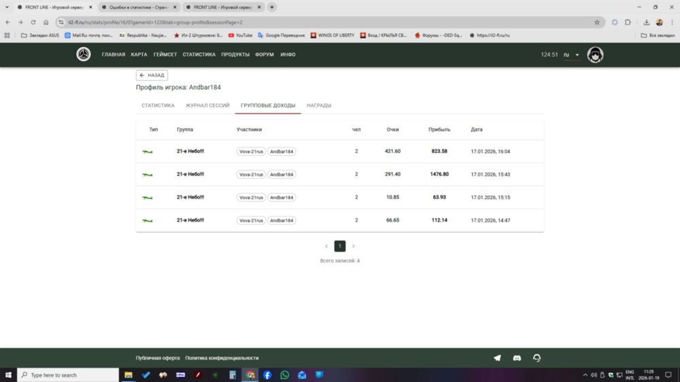Image resolution: width=680 pixels, height=382 pixels.
Task: Open the Chrome profile avatar
Action: (659, 22)
